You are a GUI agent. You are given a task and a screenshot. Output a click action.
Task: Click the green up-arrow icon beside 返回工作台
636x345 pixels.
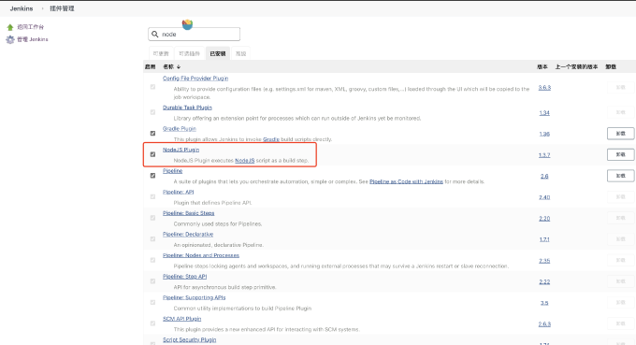(x=10, y=27)
